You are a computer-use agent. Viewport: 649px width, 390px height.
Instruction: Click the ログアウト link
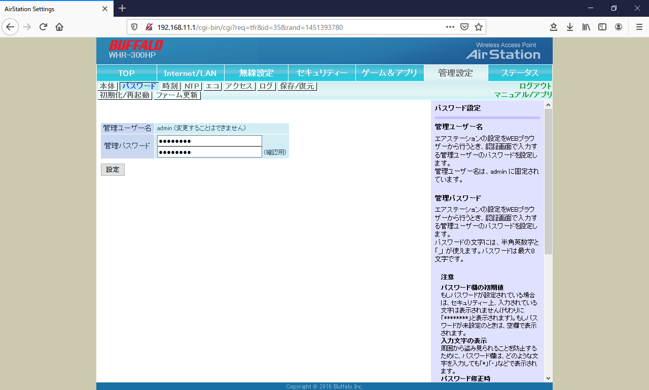535,86
